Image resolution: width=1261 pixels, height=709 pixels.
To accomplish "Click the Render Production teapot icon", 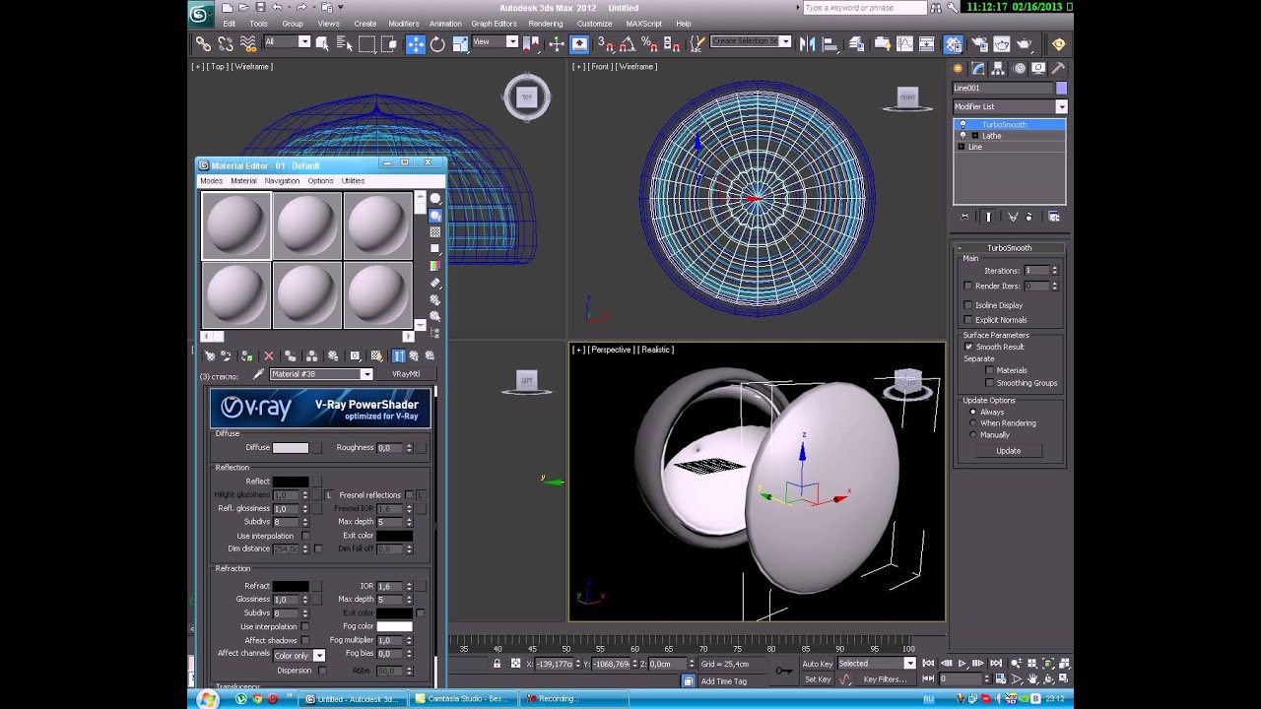I will coord(1024,43).
